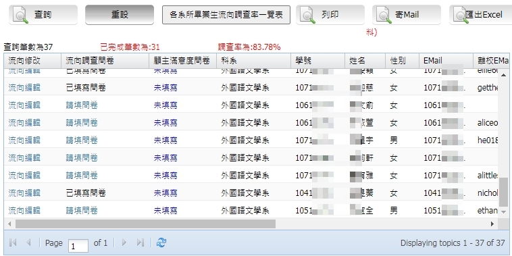Click 未填寫 in the nichol row
The image size is (512, 256).
click(x=165, y=193)
